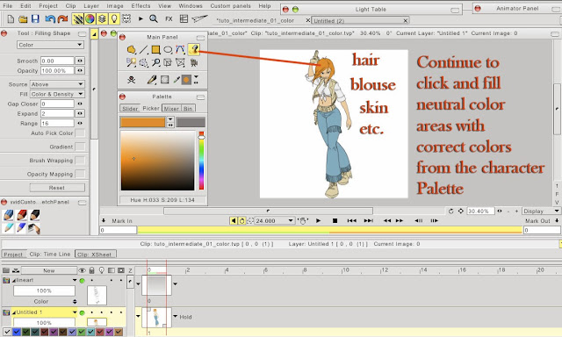Undo last action with blue arrow
Image resolution: width=562 pixels, height=337 pixels.
[x=50, y=19]
